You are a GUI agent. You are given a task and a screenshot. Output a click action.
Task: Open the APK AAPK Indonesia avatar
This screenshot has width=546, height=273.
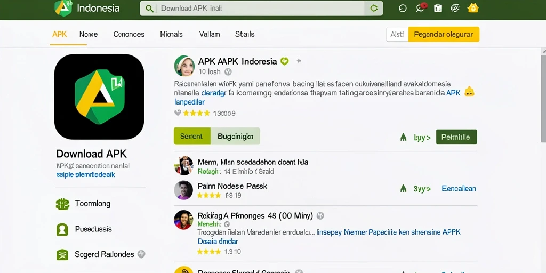click(x=184, y=66)
